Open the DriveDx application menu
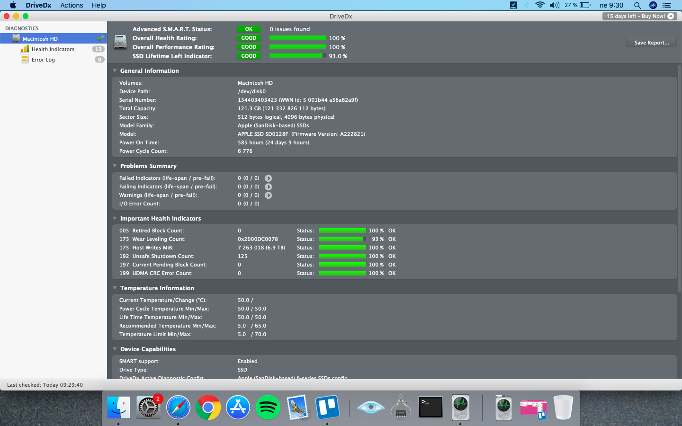Screen dimensions: 682x426 (x=38, y=5)
